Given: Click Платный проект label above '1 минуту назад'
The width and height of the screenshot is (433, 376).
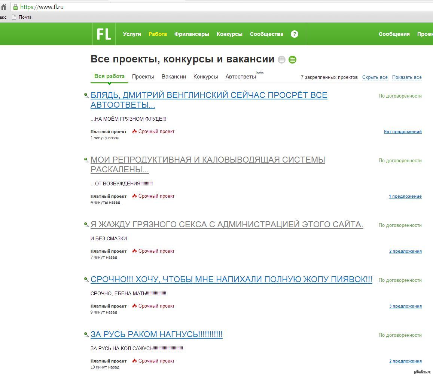Looking at the screenshot, I should [109, 132].
